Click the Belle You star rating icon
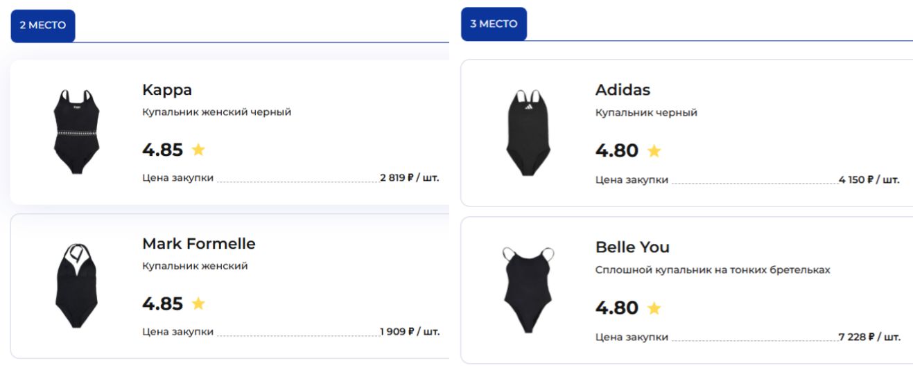 654,308
